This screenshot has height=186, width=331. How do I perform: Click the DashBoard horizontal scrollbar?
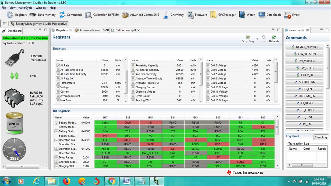pos(24,167)
